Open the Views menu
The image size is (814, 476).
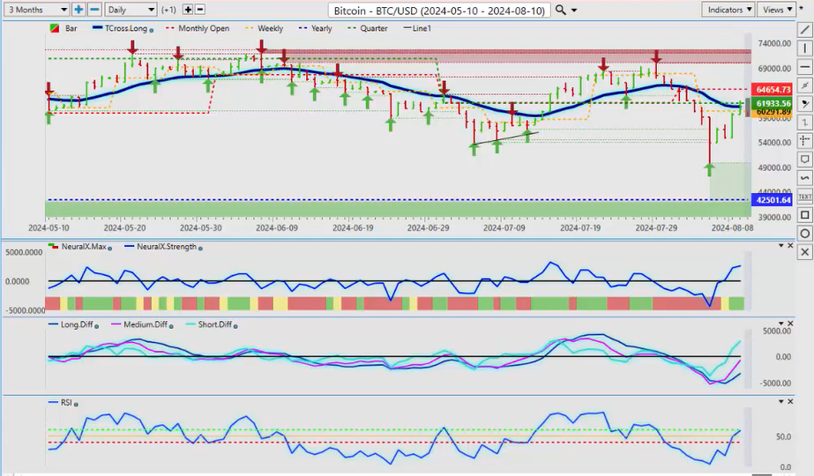coord(777,10)
